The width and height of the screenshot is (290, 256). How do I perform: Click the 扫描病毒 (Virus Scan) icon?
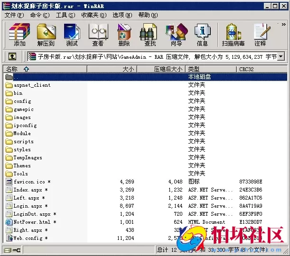(x=233, y=34)
